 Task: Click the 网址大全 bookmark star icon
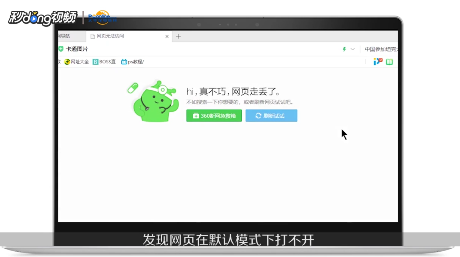68,62
